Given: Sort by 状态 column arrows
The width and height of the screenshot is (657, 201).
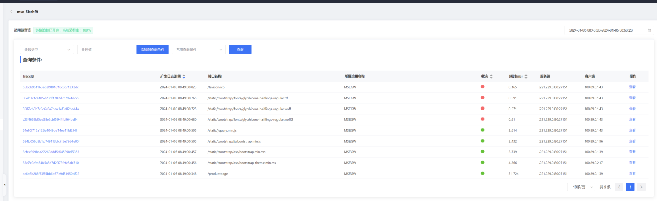Looking at the screenshot, I should [x=491, y=76].
